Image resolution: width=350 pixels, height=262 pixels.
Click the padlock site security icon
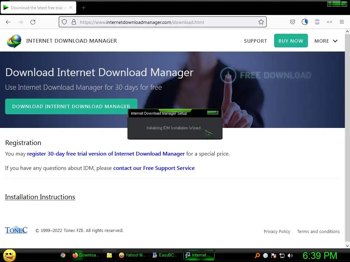click(74, 22)
